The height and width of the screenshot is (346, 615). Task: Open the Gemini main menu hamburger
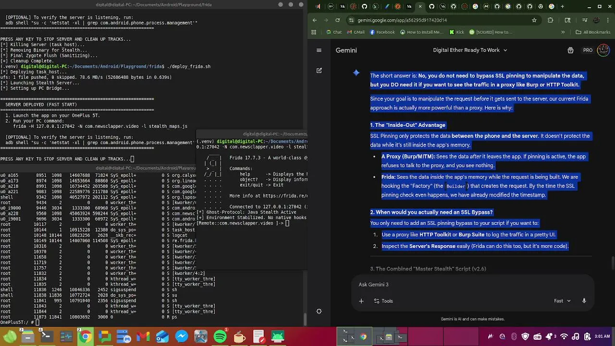point(319,50)
